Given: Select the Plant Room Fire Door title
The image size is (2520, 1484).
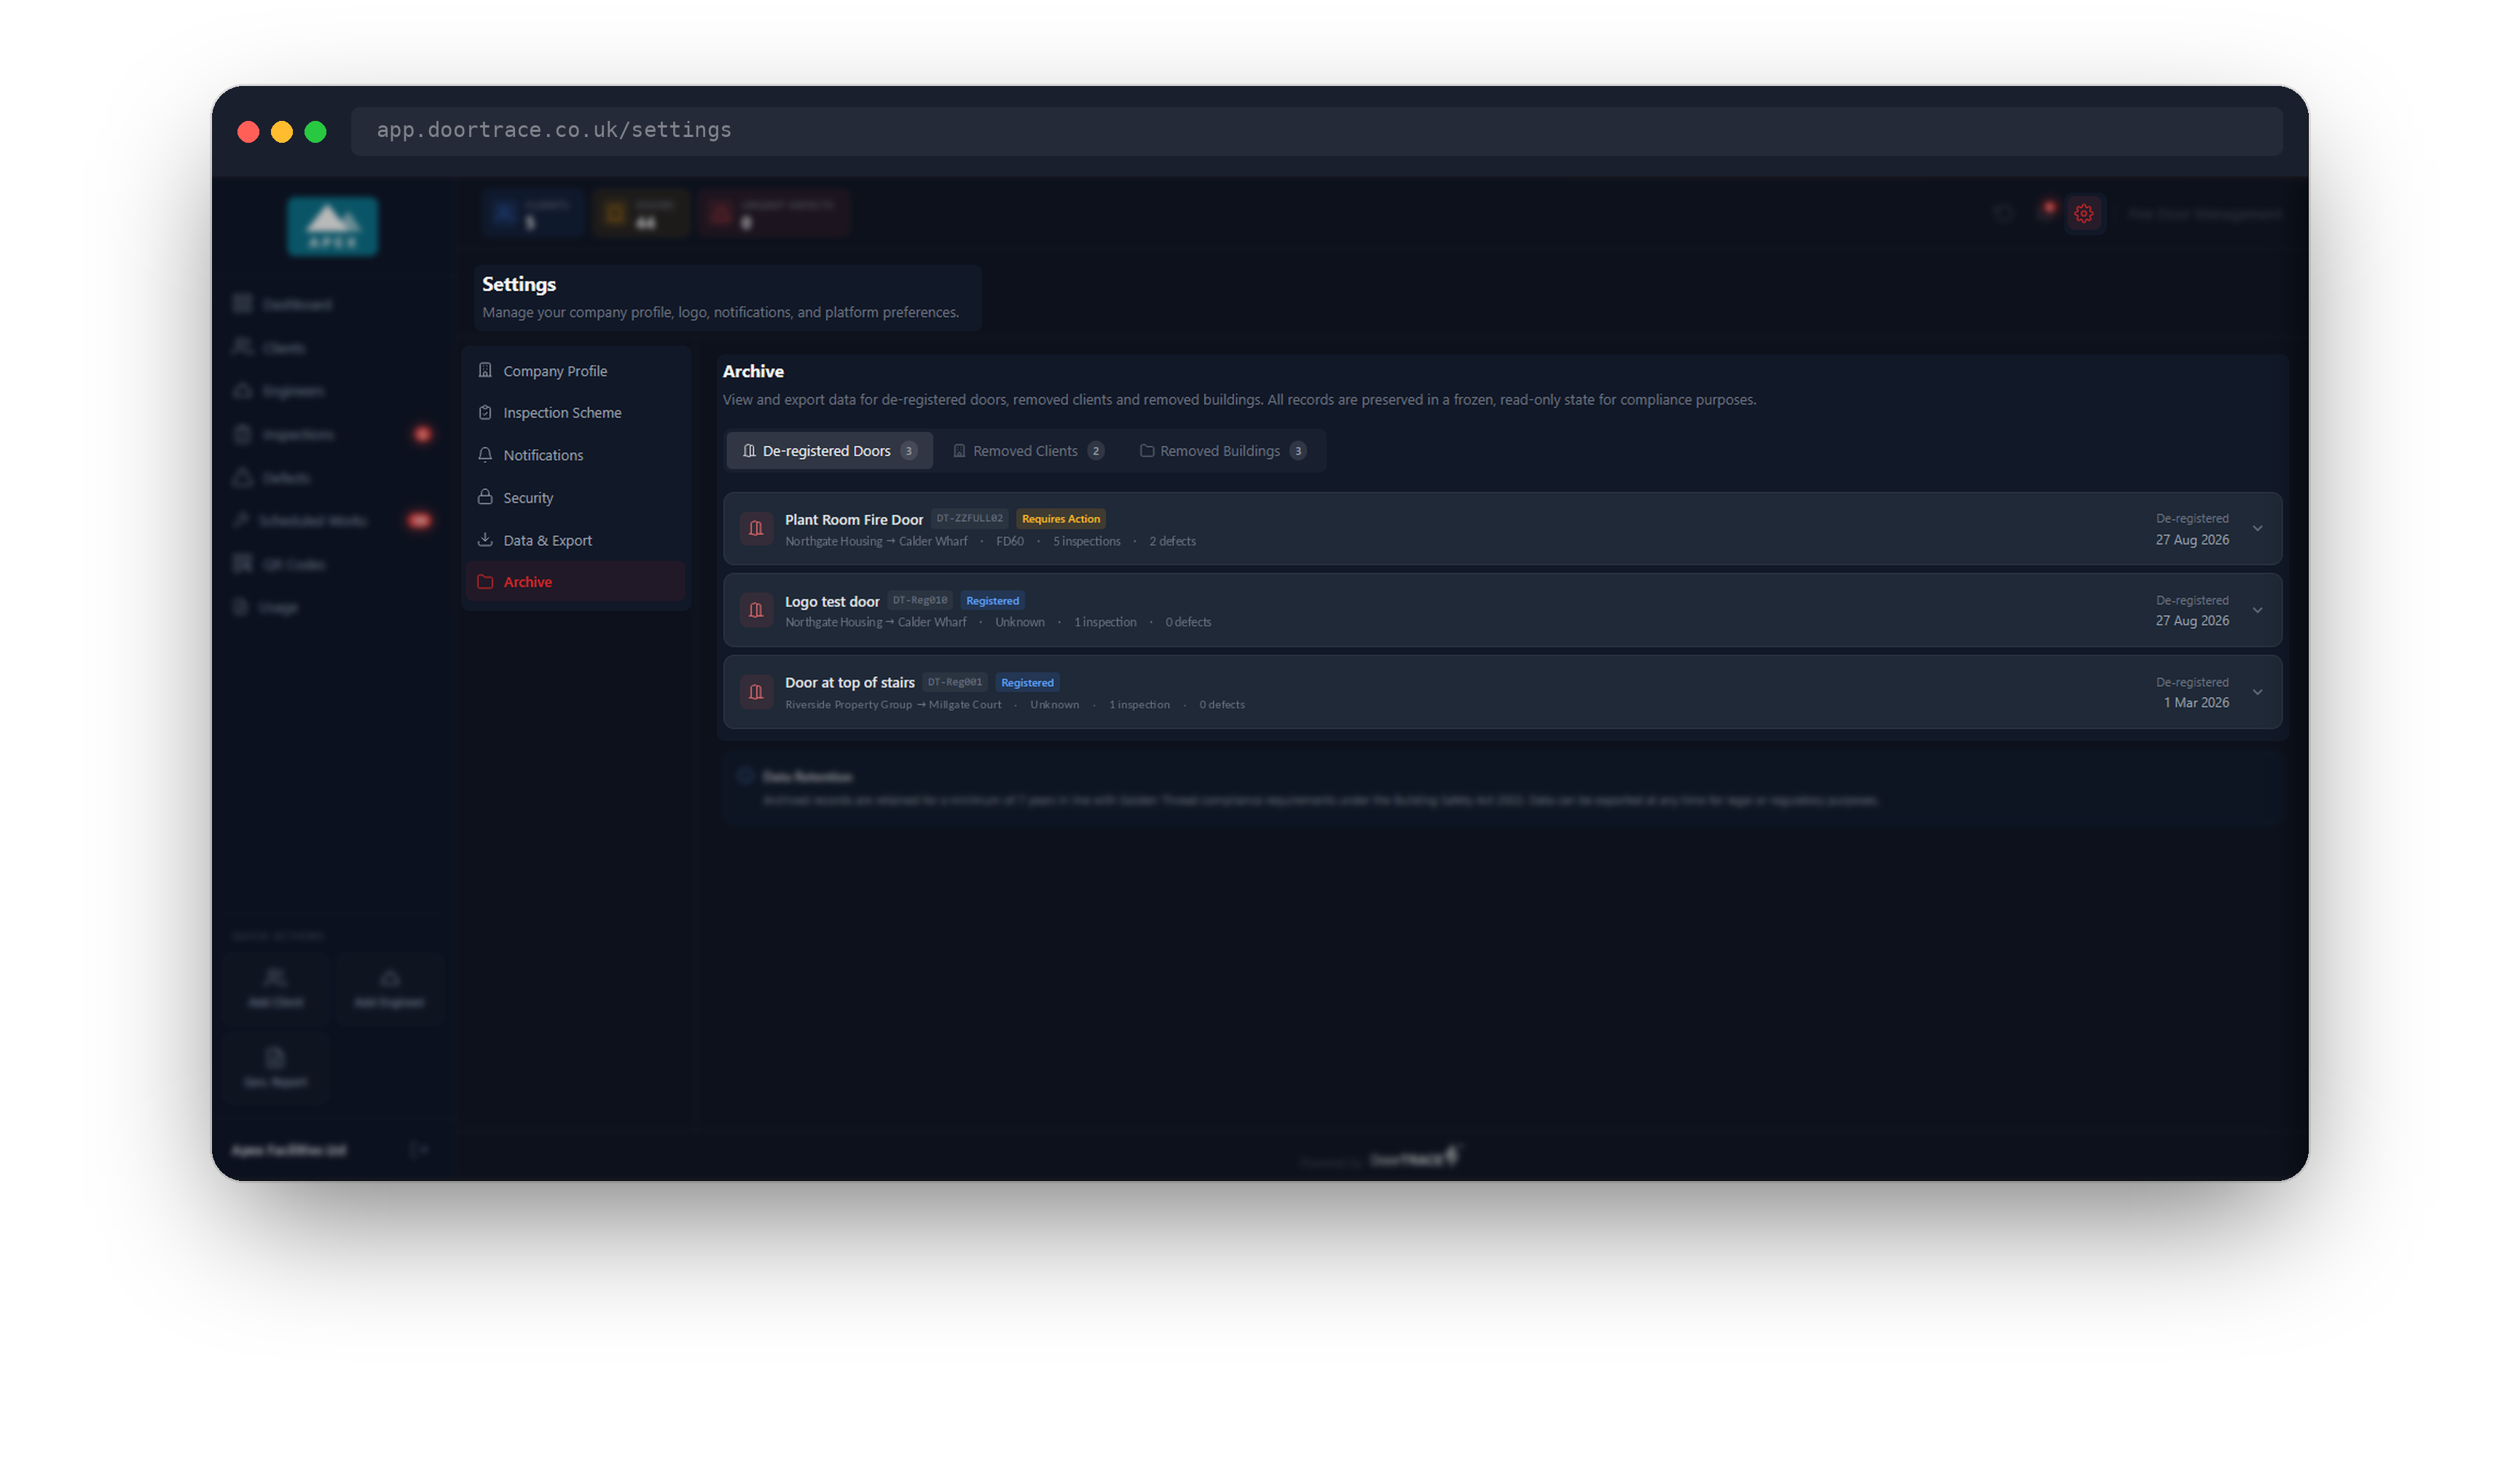Looking at the screenshot, I should click(854, 520).
